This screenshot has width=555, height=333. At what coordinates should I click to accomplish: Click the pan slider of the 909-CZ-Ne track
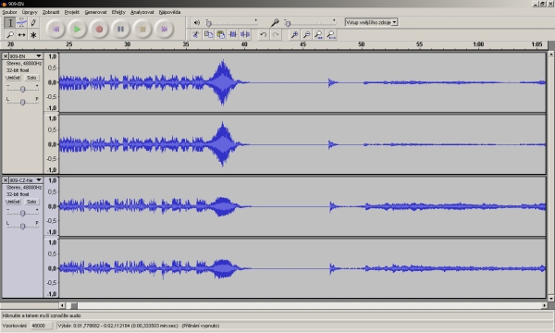(22, 226)
